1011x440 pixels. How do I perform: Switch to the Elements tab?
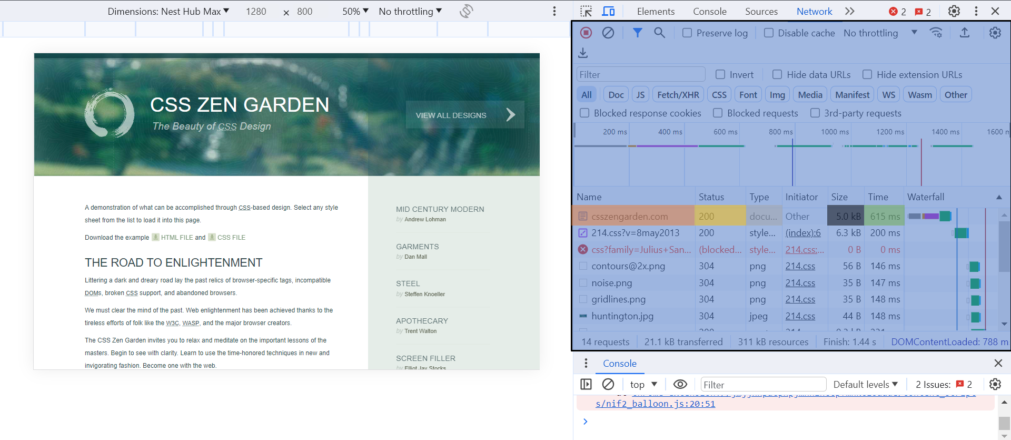[656, 11]
